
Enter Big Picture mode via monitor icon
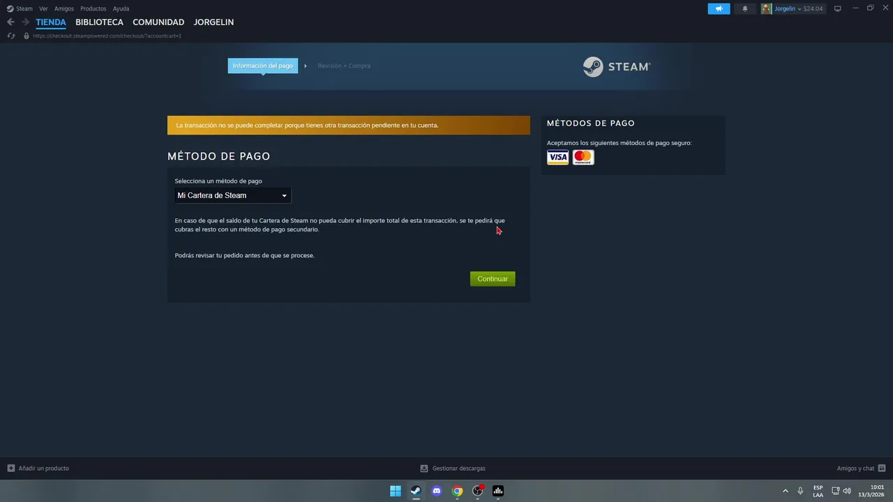tap(838, 8)
